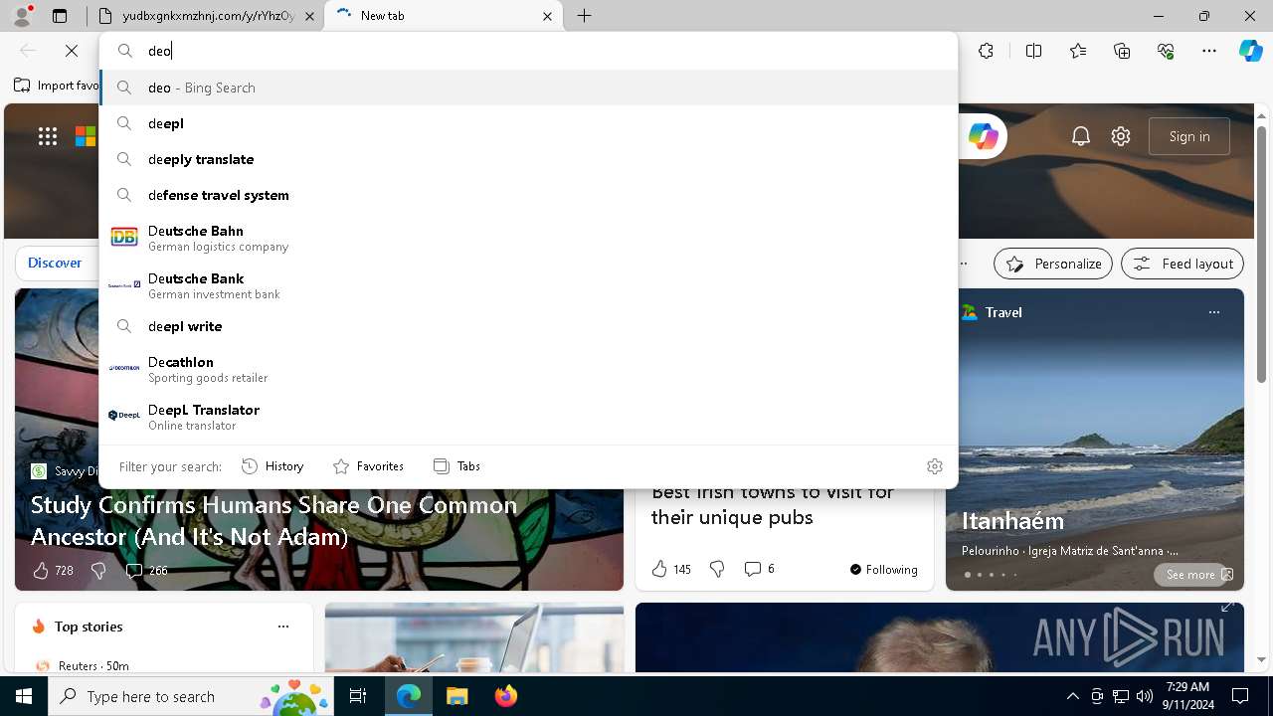Open comments on the Study Confirms article

coord(146,571)
